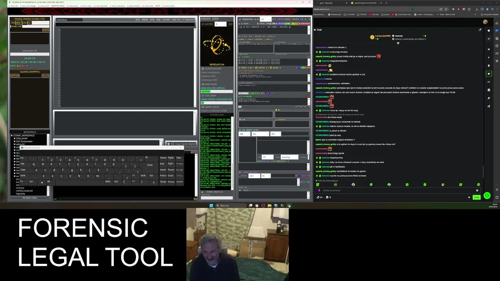Click File Explorer icon in the taskbar

click(x=270, y=206)
